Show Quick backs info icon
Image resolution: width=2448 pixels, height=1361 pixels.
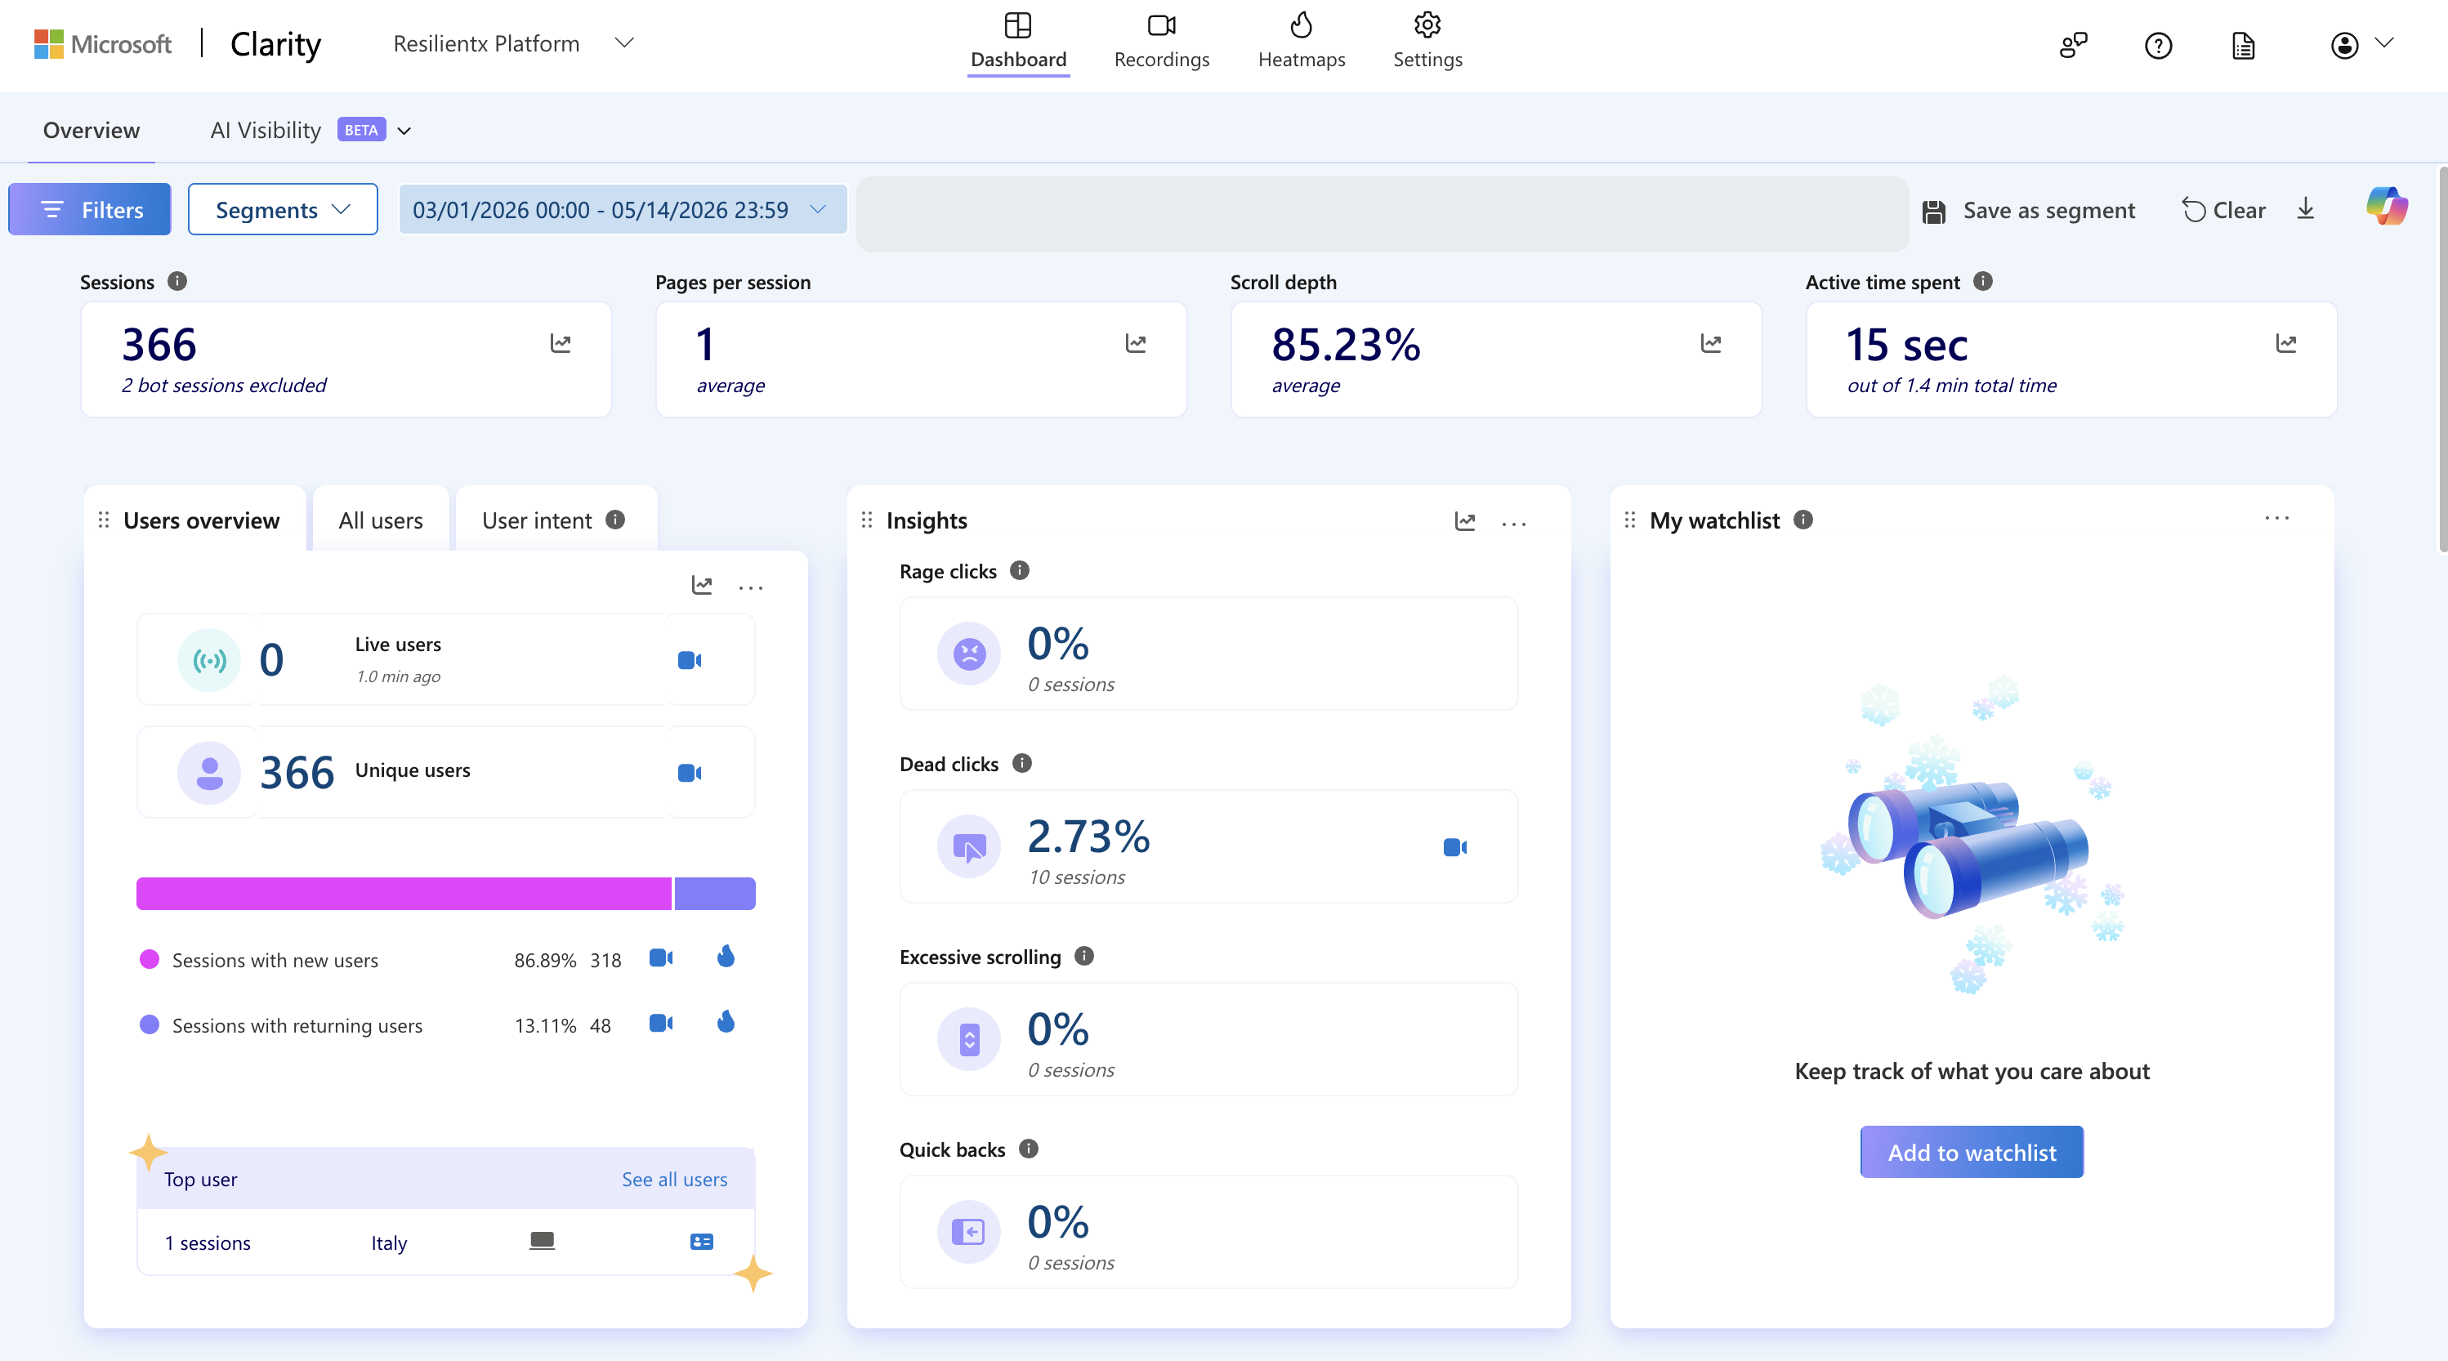1028,1148
